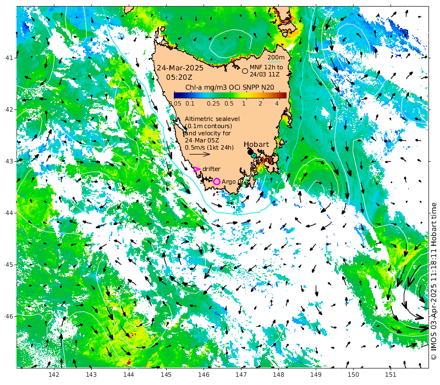The image size is (440, 385).
Task: Click the 0.5m/s reference velocity arrow
Action: coord(200,154)
